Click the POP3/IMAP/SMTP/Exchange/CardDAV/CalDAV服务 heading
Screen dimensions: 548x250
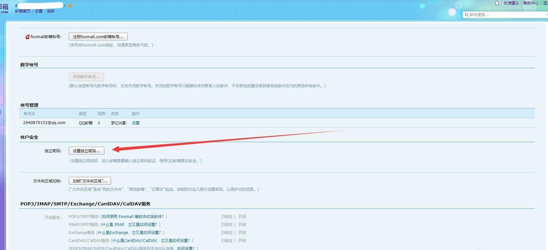click(85, 204)
